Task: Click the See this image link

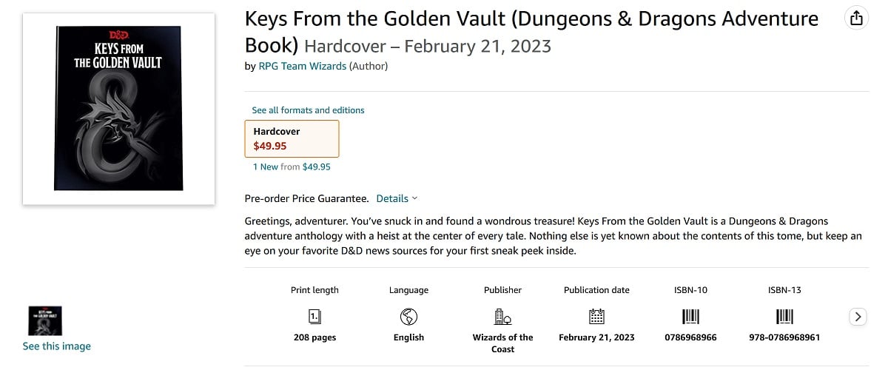Action: [x=57, y=346]
